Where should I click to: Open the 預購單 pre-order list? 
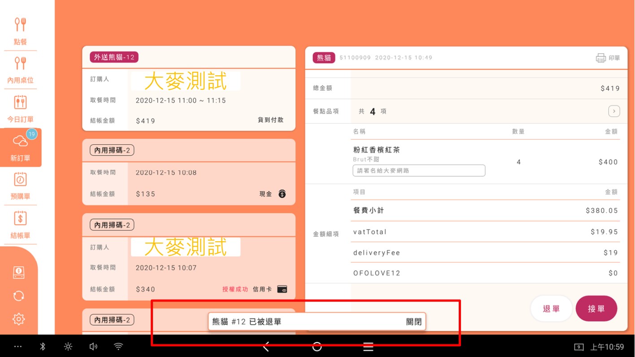coord(20,186)
